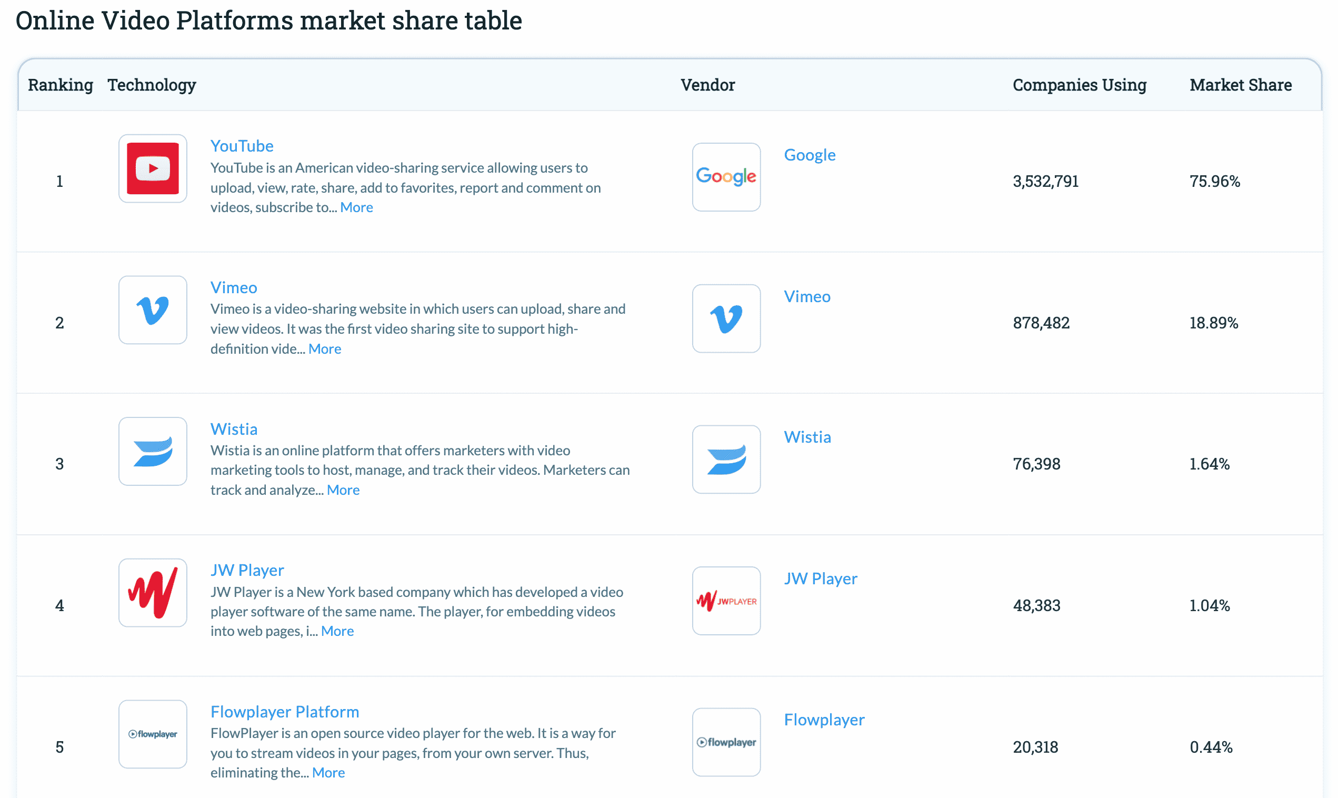Viewport: 1338px width, 798px height.
Task: Open the Google vendor link
Action: tap(809, 155)
